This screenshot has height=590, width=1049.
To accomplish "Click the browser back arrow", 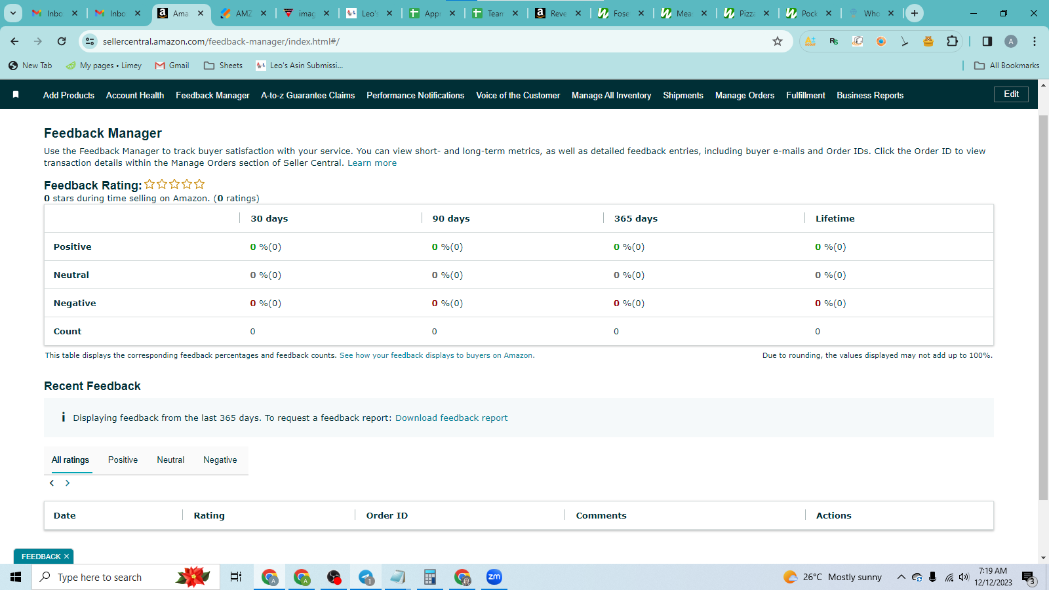I will coord(14,41).
